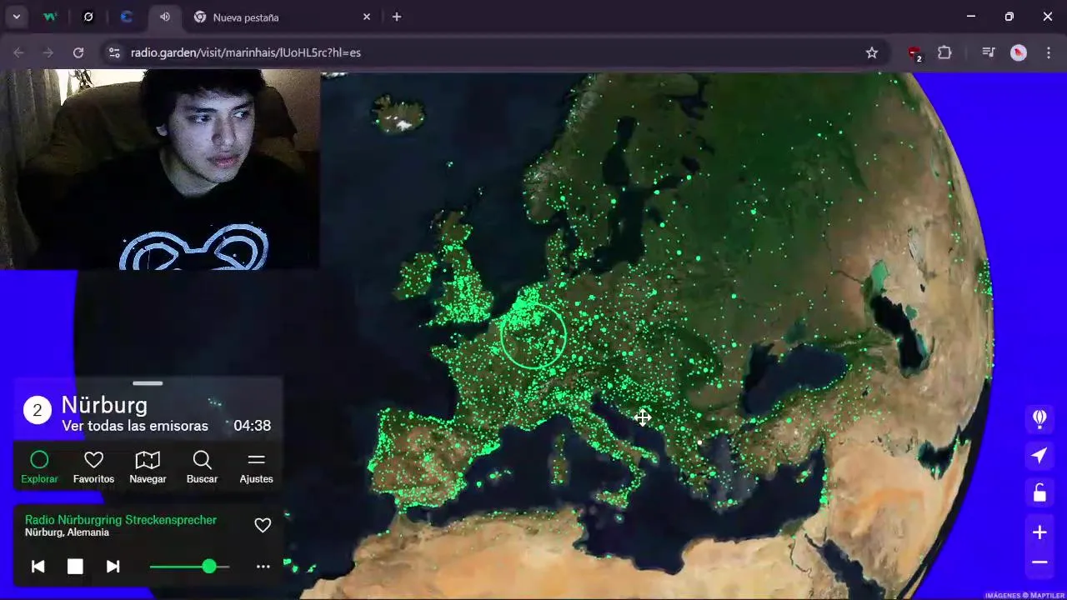Screen dimensions: 1067x600
Task: Zoom out on the globe
Action: point(1039,562)
